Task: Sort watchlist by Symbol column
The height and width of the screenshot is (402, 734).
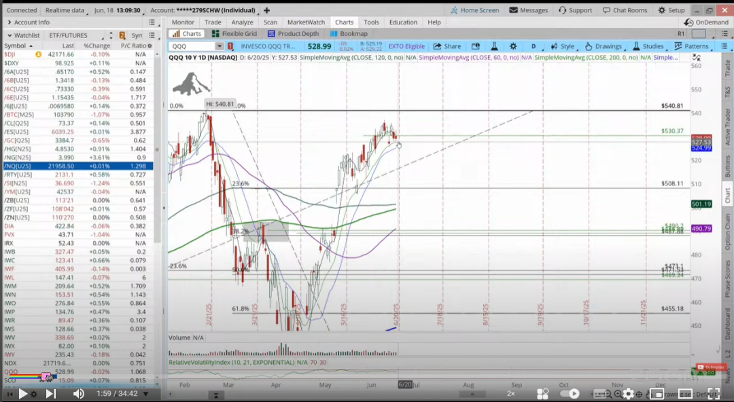Action: [x=18, y=46]
